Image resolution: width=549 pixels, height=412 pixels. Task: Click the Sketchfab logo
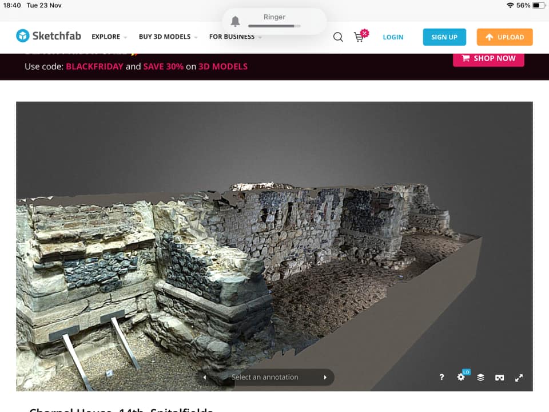49,37
